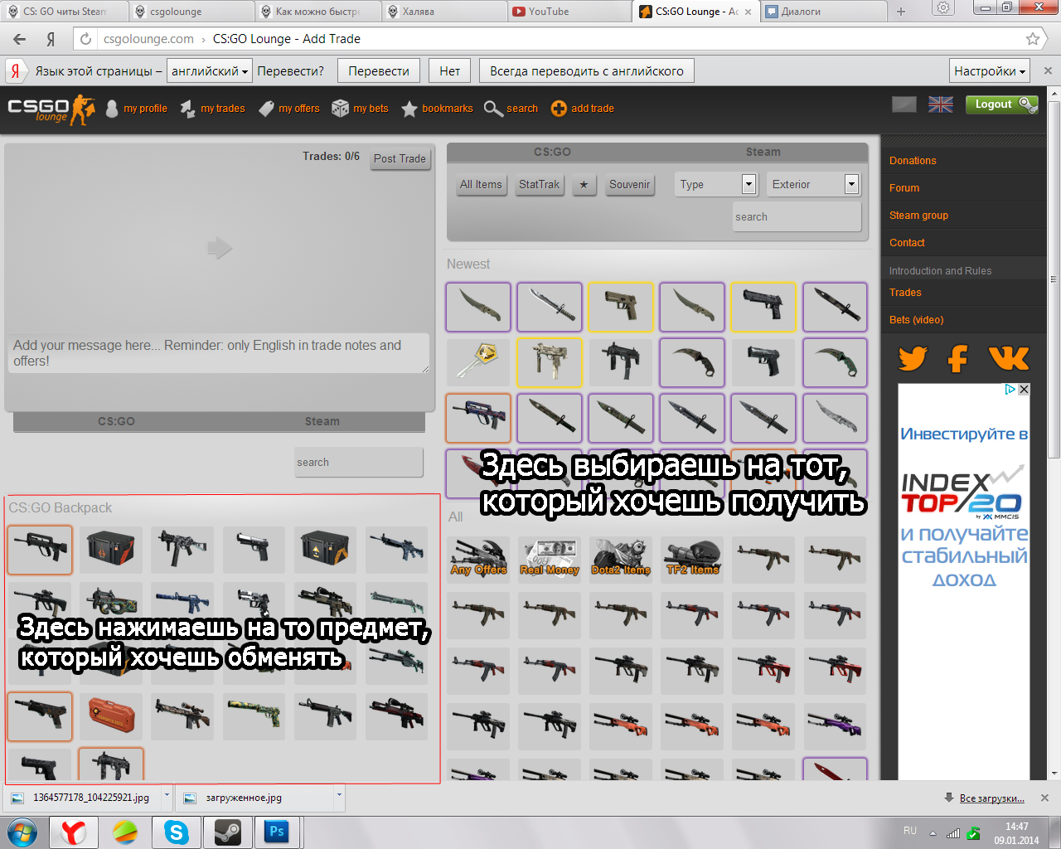Screen dimensions: 1061x849
Task: Open the Type dropdown
Action: pos(716,184)
